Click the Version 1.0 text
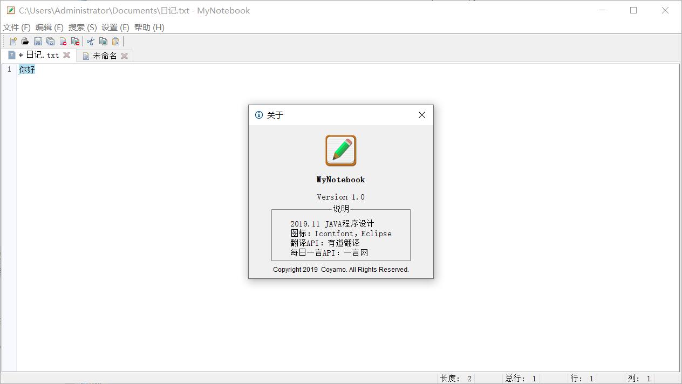 (x=341, y=197)
